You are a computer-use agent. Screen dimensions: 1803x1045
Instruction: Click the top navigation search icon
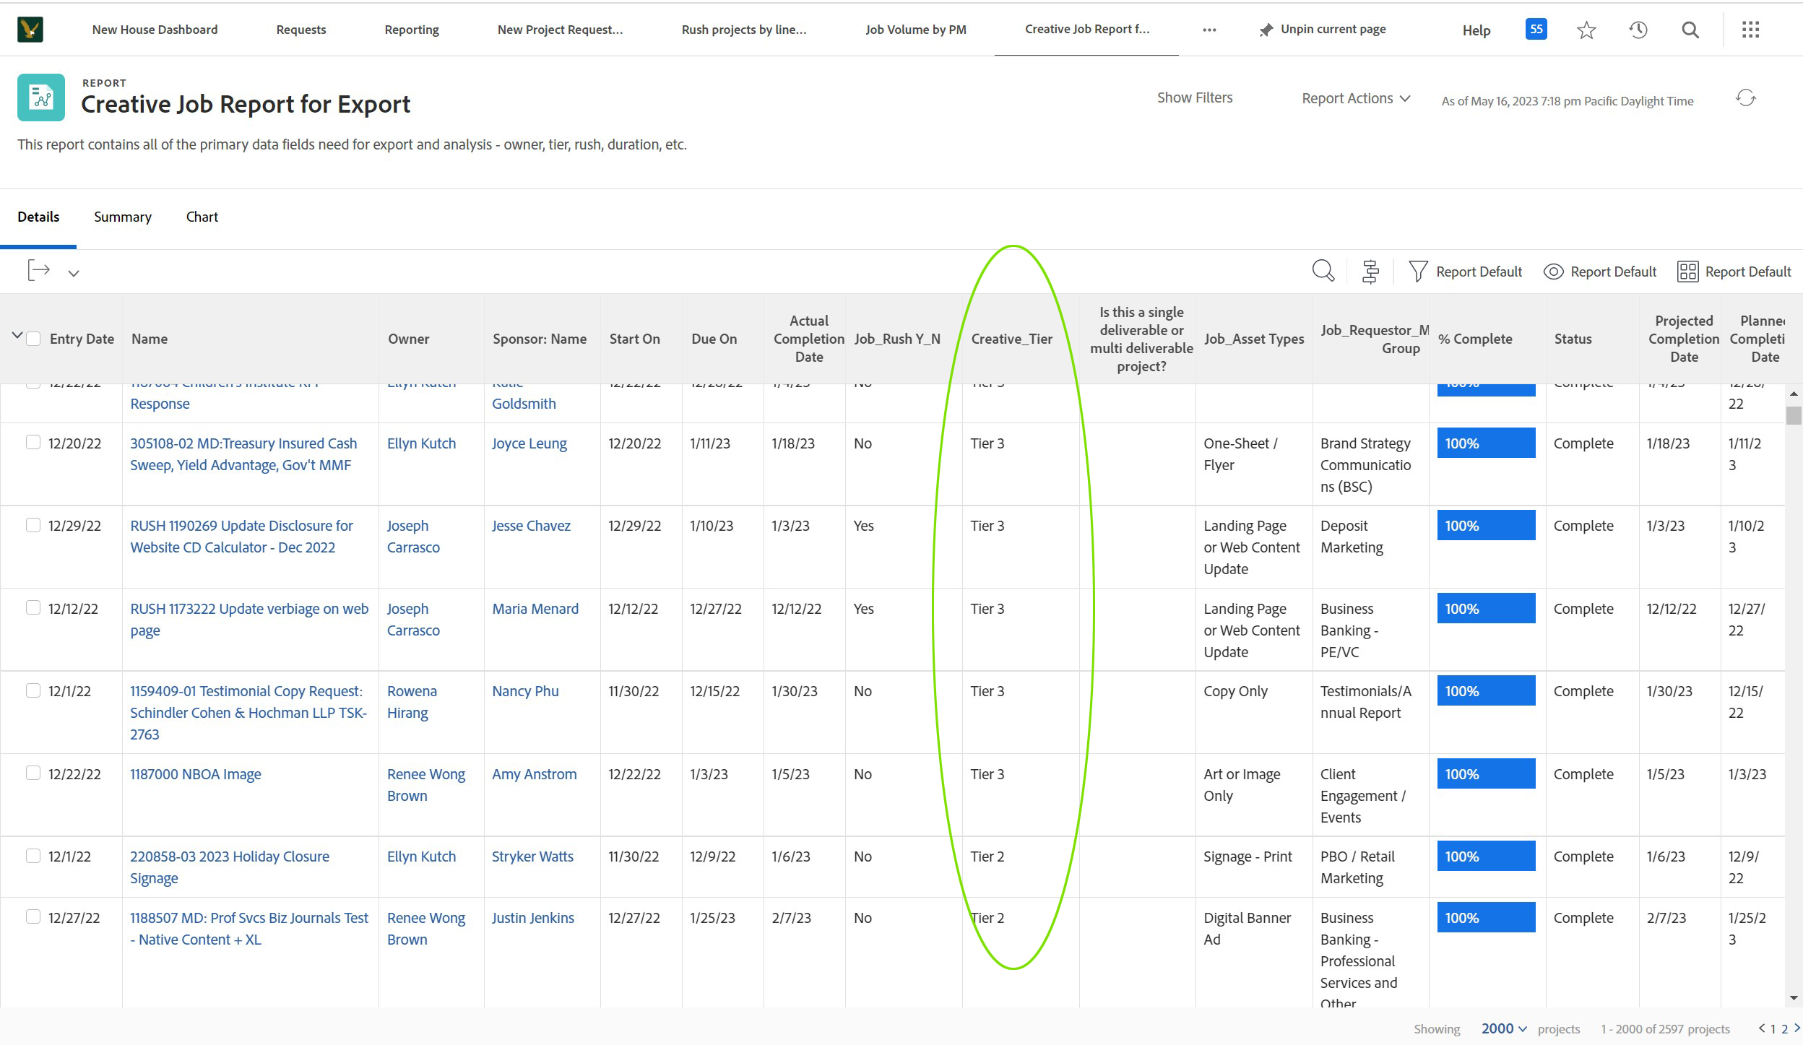click(x=1690, y=30)
